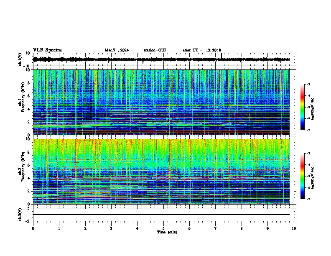This screenshot has height=256, width=331.
Task: Click time axis tick label "10"
Action: pyautogui.click(x=294, y=228)
